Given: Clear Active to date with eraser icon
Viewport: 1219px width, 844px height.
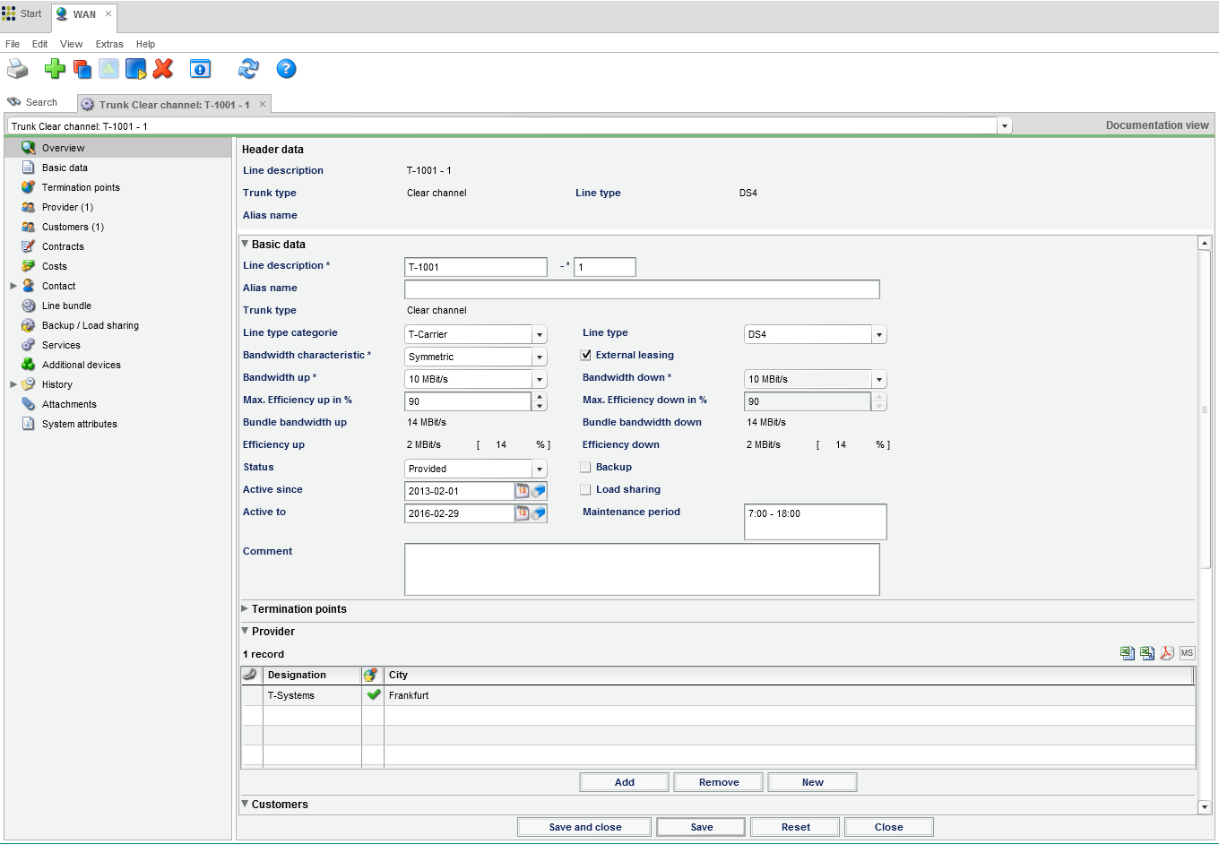Looking at the screenshot, I should pyautogui.click(x=538, y=513).
